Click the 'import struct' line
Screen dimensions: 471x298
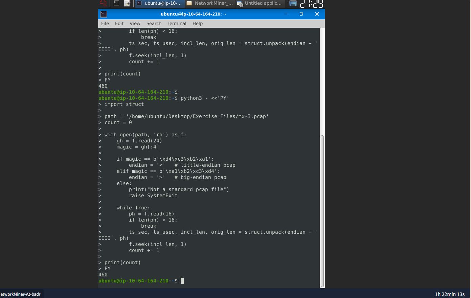pos(124,104)
